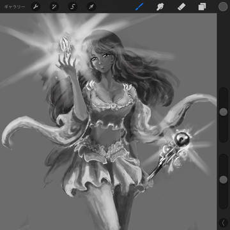The image size is (230, 230).
Task: Open the Adjustments magic wand menu
Action: click(x=54, y=7)
